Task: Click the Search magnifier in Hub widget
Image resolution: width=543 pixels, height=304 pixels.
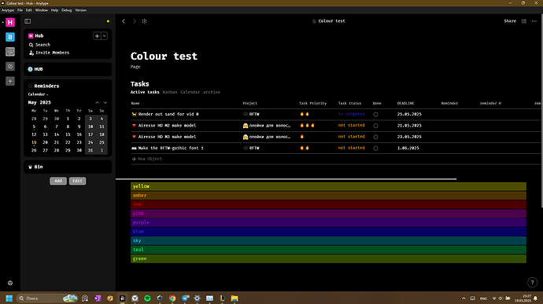Action: 31,45
